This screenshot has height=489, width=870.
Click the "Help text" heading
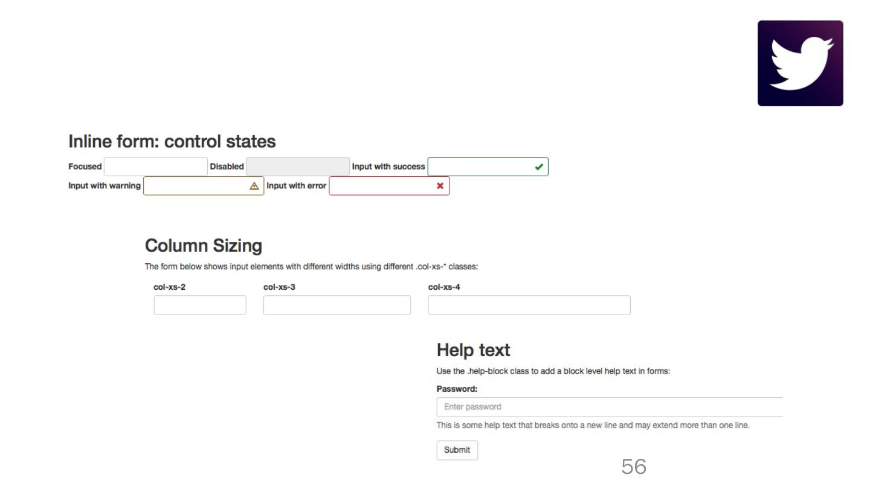pos(473,350)
